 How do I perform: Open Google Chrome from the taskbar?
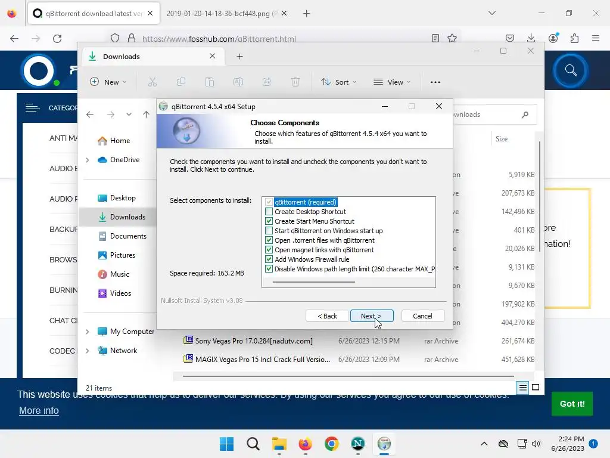(332, 444)
